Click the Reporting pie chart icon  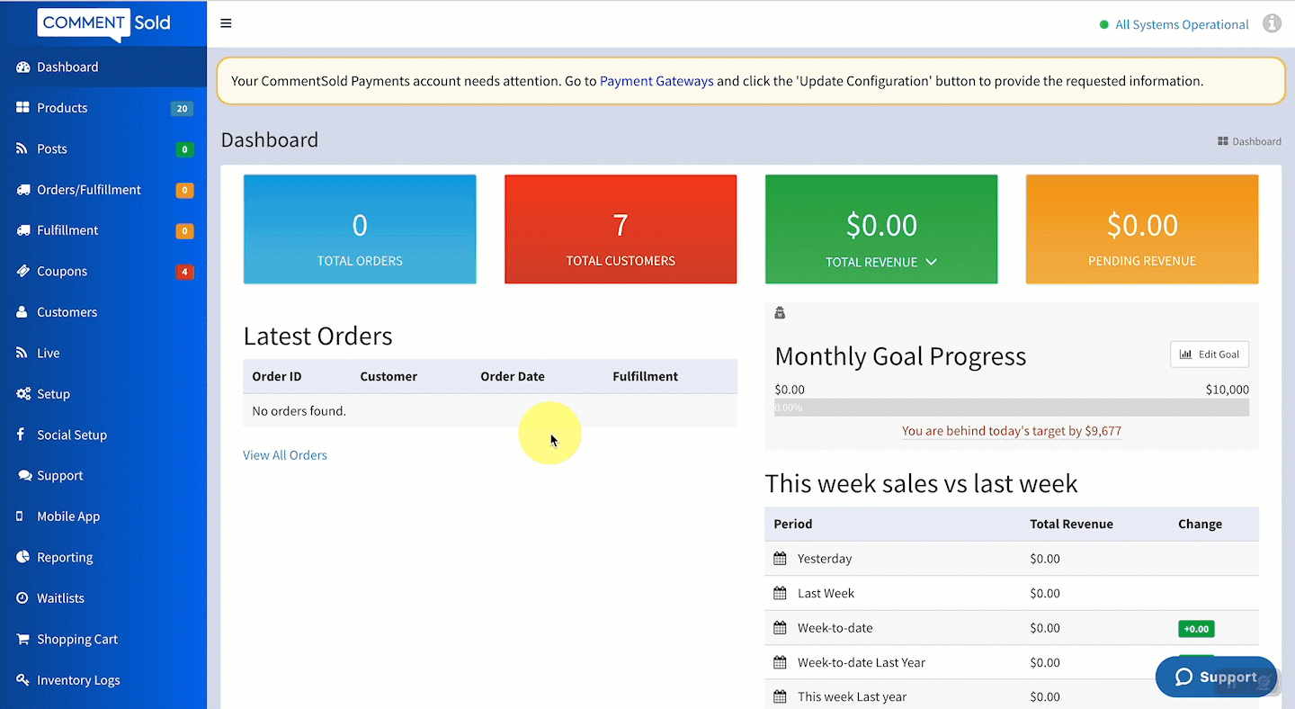pyautogui.click(x=22, y=558)
